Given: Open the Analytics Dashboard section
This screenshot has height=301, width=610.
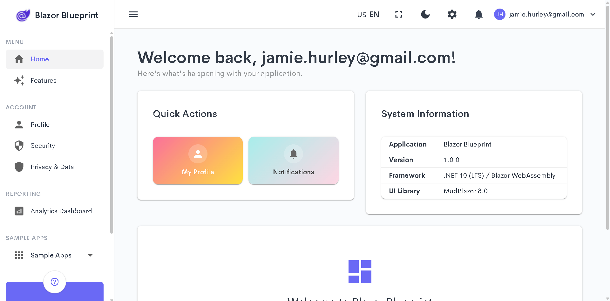Looking at the screenshot, I should (61, 211).
